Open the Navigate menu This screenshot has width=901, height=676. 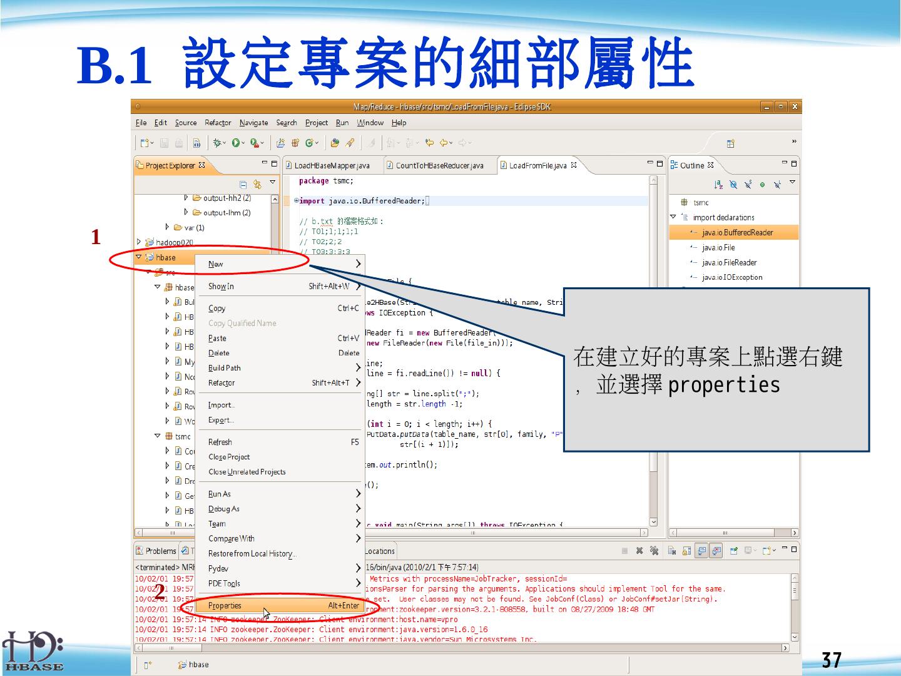pyautogui.click(x=253, y=123)
